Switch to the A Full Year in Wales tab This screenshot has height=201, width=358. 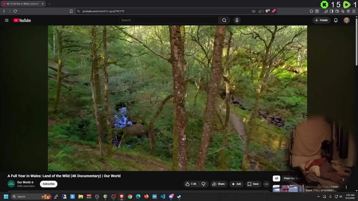23,4
